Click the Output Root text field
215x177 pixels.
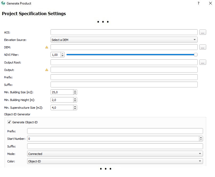point(124,62)
